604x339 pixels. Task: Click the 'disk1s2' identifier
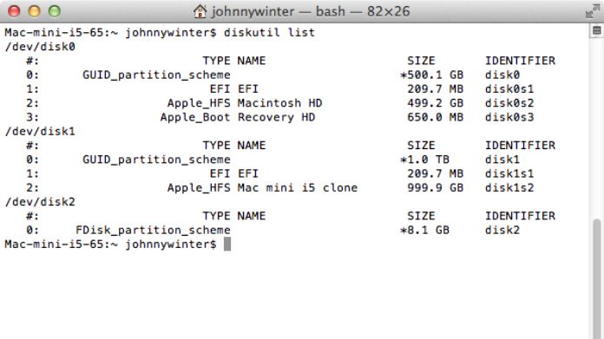(509, 187)
